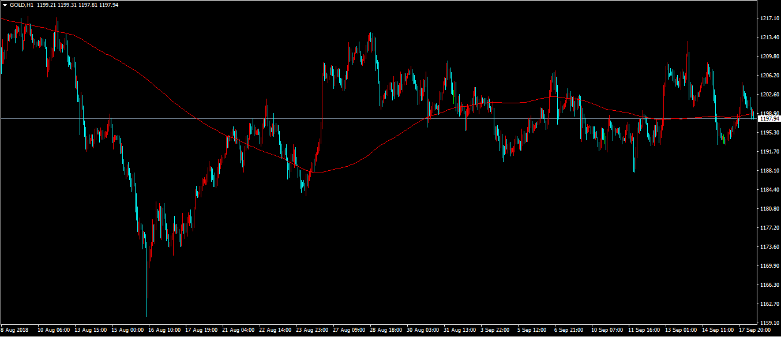The height and width of the screenshot is (337, 781).
Task: Click the 5 Sep 12:00 time label
Action: click(x=532, y=331)
